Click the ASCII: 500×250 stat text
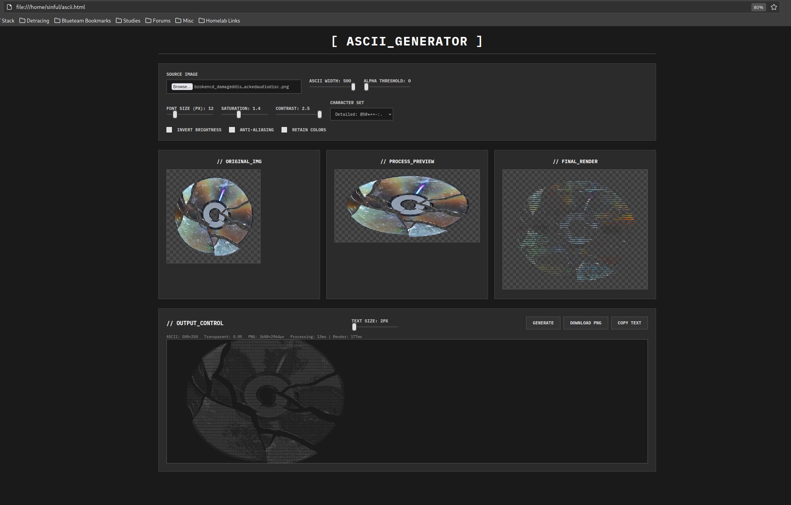Viewport: 791px width, 505px height. pyautogui.click(x=182, y=337)
